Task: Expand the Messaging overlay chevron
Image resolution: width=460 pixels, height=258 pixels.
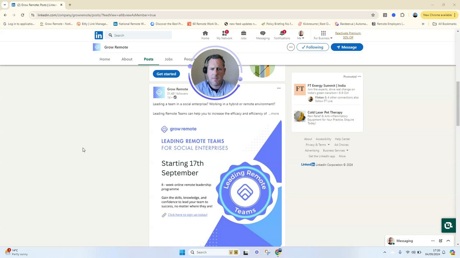Action: (x=448, y=241)
